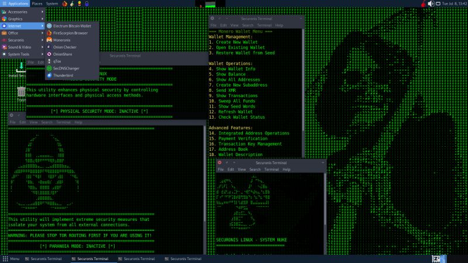Expand the Sound & Video category submenu
This screenshot has width=468, height=263.
(x=23, y=47)
